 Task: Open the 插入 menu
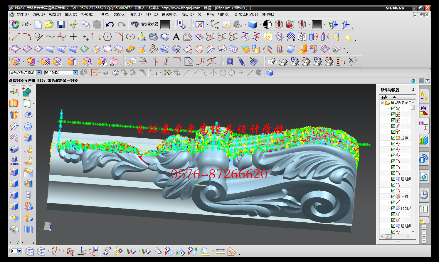click(71, 14)
